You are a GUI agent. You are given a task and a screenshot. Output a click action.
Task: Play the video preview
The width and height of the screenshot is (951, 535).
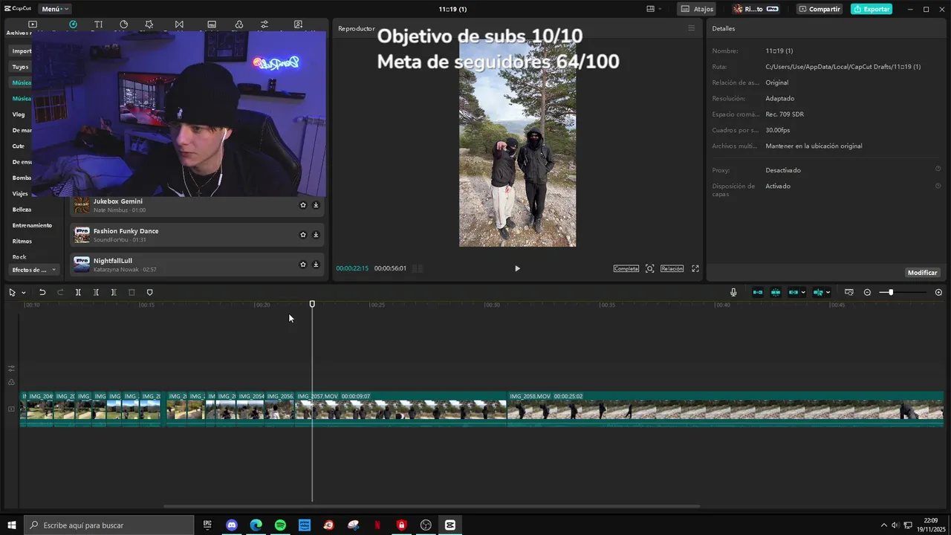517,269
